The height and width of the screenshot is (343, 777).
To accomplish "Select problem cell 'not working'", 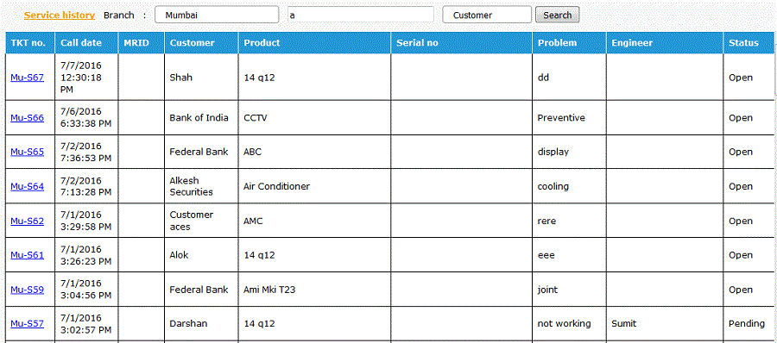I will coord(570,324).
